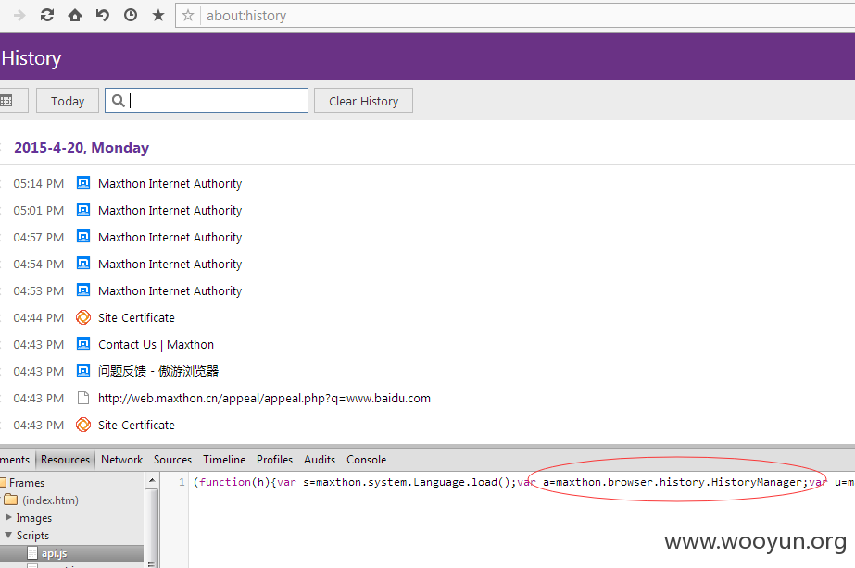The height and width of the screenshot is (568, 855).
Task: Switch to the Timeline devtools tab
Action: tap(224, 460)
